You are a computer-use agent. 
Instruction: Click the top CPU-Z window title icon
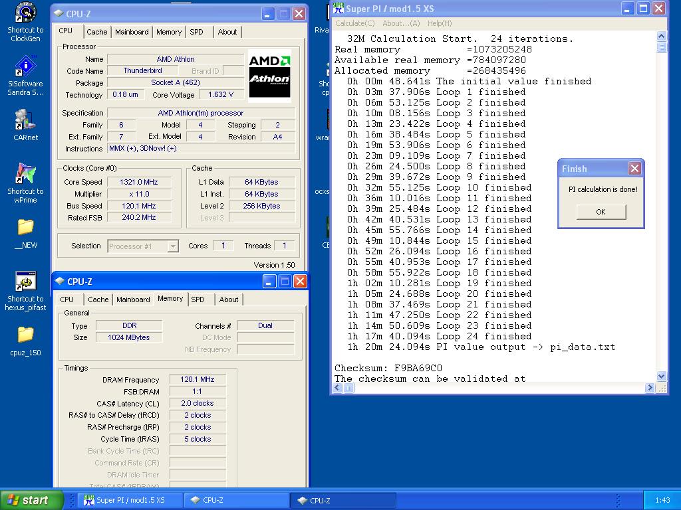click(59, 13)
